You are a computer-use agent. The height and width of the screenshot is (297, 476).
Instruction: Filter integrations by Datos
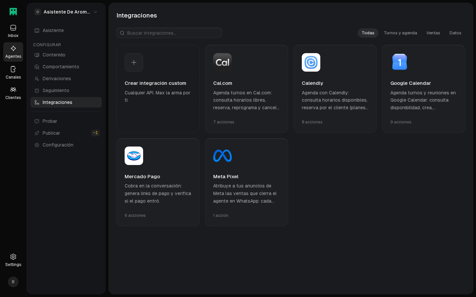click(455, 33)
